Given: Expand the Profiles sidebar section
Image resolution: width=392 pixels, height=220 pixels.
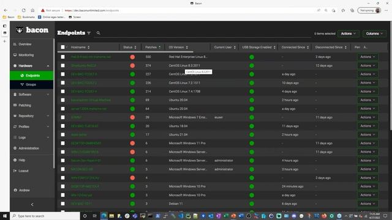Looking at the screenshot, I should (x=48, y=127).
